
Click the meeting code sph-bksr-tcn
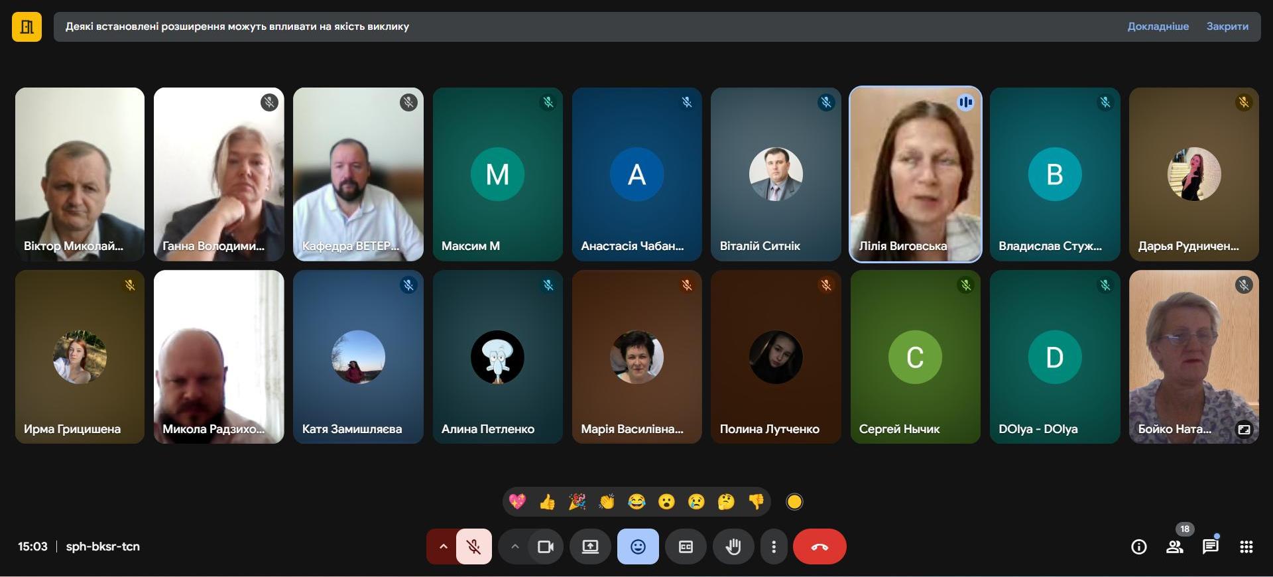[x=103, y=546]
